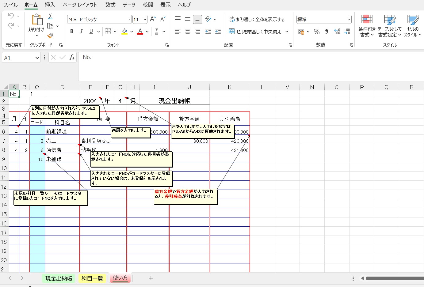424x287 pixels.
Task: Toggle wrap text (折り返して全体を表示する)
Action: [257, 19]
